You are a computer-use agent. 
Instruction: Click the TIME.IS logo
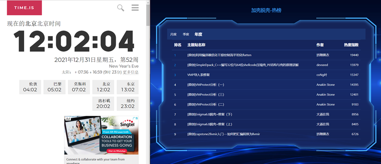coord(24,8)
